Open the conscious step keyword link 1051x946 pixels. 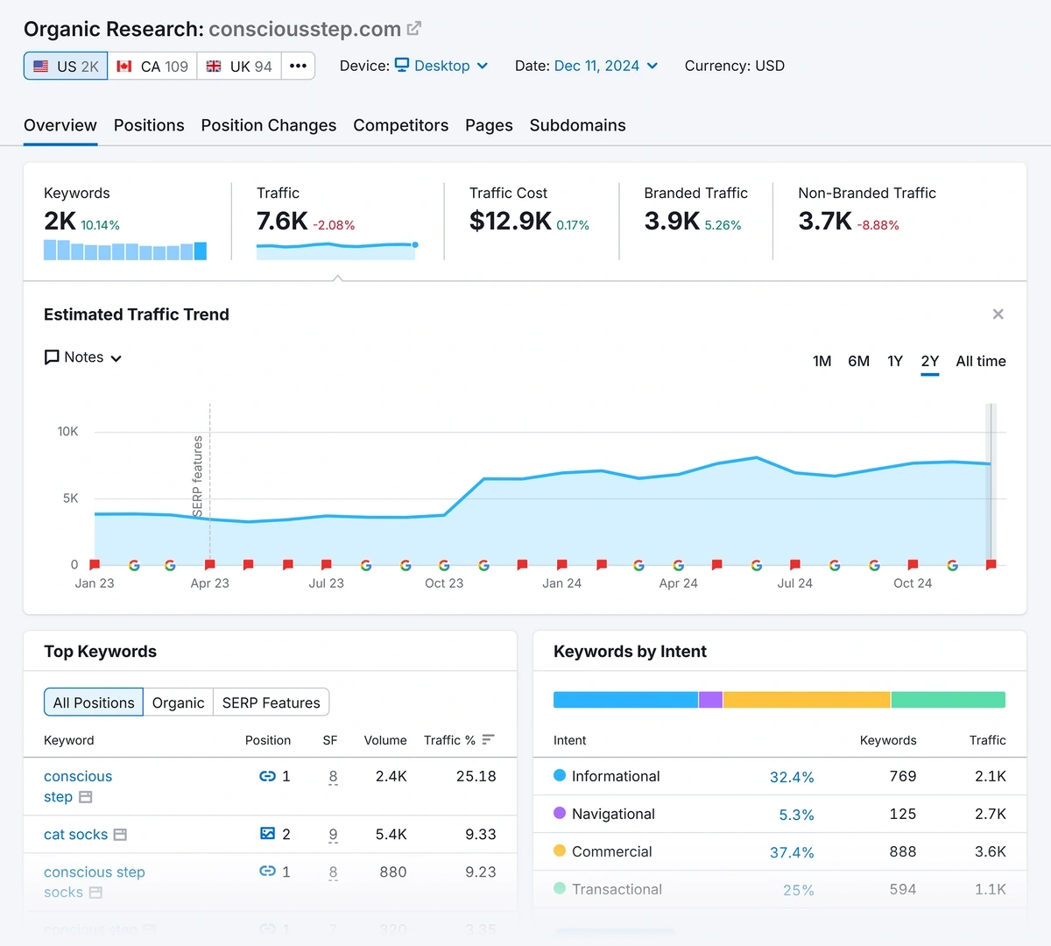78,787
